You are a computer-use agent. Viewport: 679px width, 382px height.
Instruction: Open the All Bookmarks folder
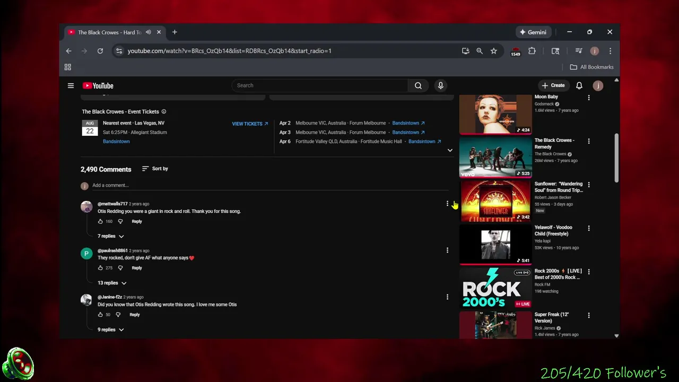tap(591, 67)
